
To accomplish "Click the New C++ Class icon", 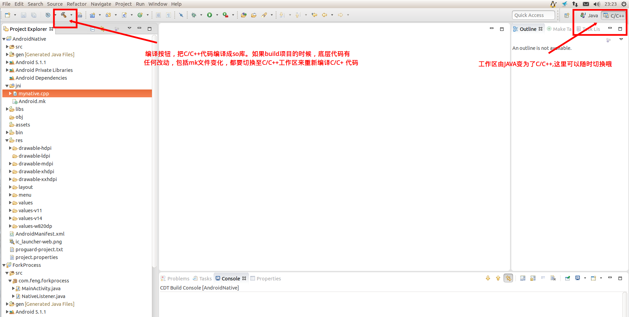I will coord(140,15).
